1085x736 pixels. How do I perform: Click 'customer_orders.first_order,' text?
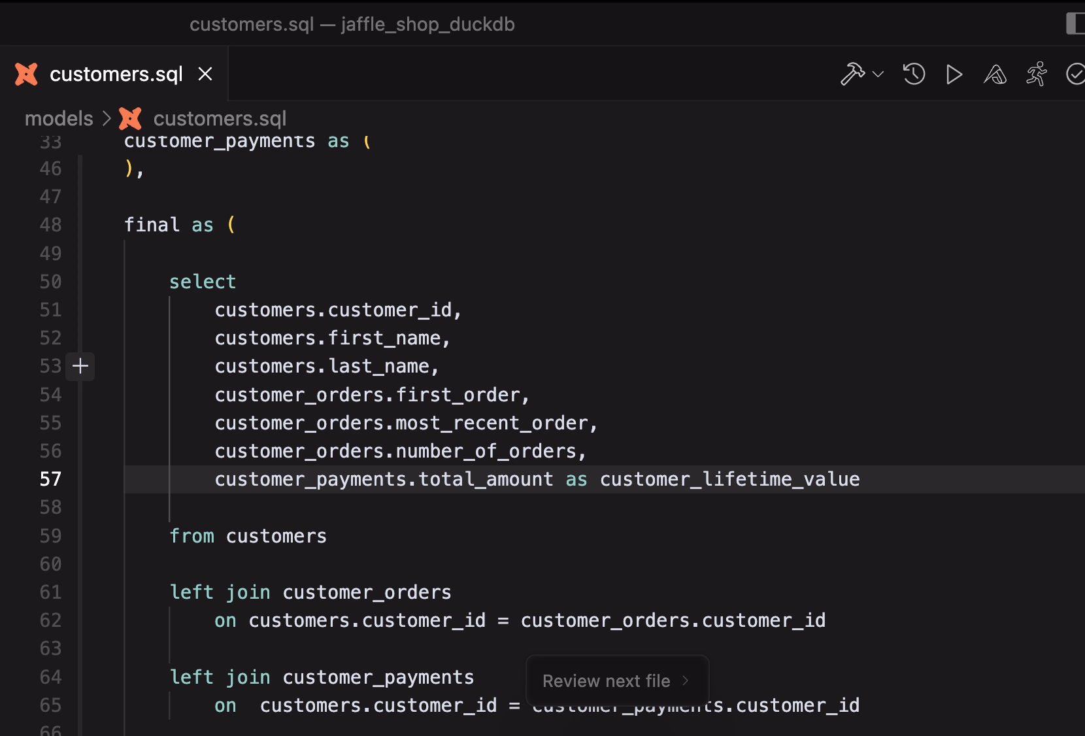(373, 395)
